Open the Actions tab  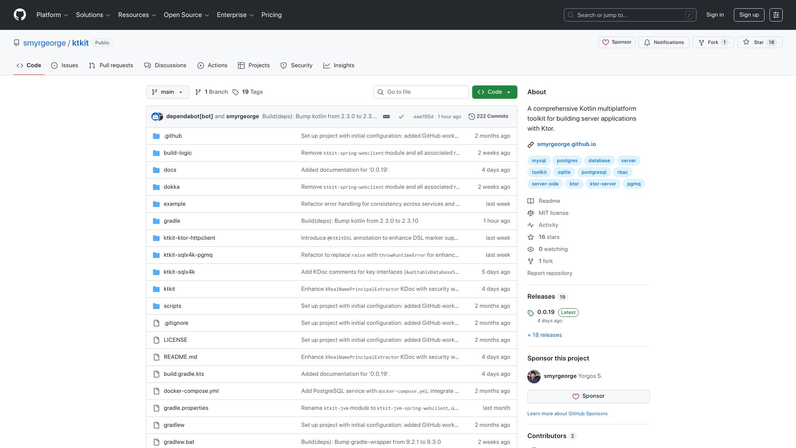pos(212,66)
